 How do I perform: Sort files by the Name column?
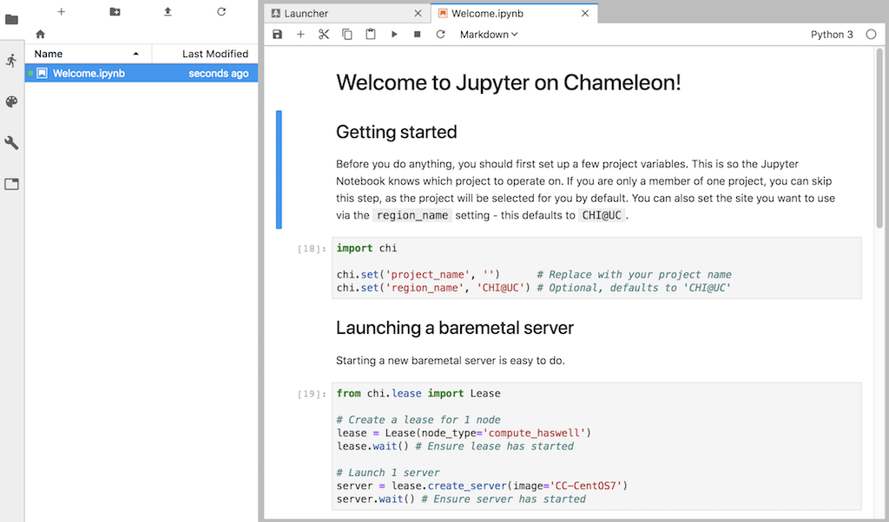48,53
